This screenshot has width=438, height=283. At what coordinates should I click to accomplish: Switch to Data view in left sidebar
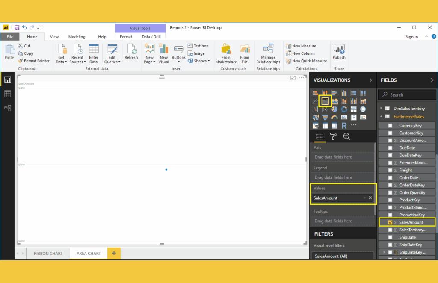click(7, 94)
